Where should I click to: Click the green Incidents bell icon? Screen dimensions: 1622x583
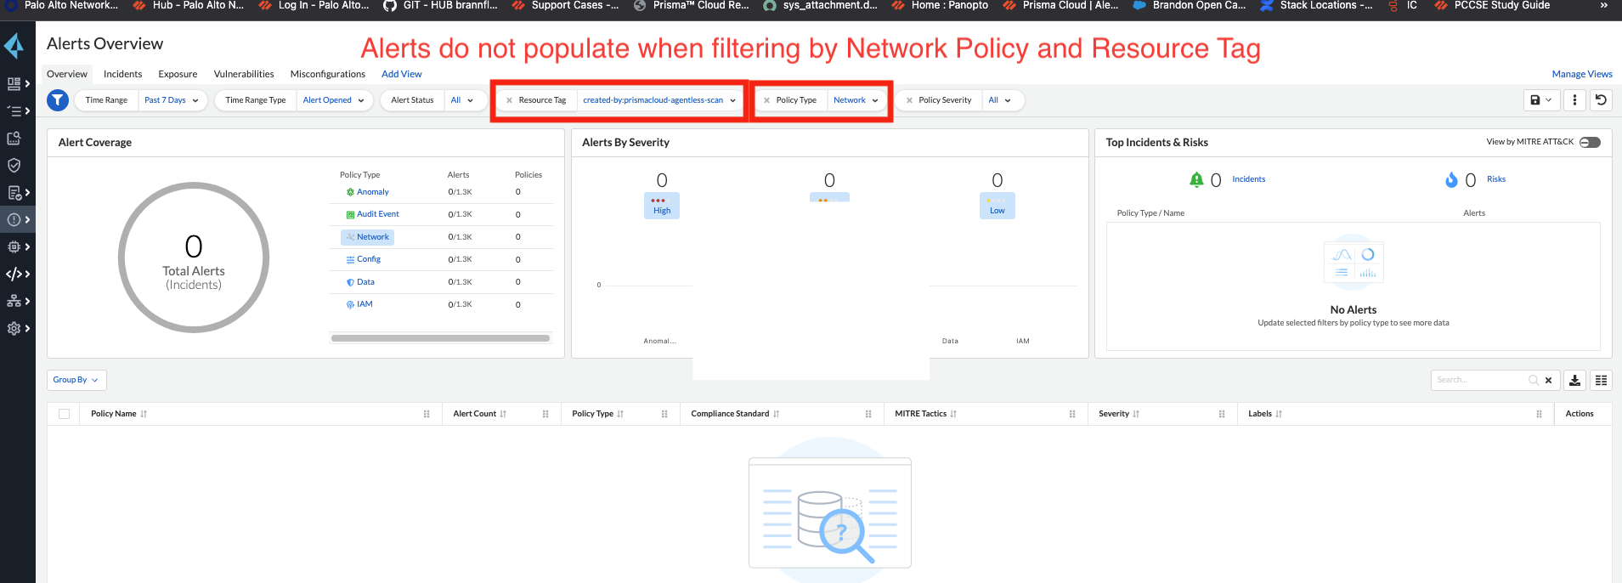point(1196,179)
